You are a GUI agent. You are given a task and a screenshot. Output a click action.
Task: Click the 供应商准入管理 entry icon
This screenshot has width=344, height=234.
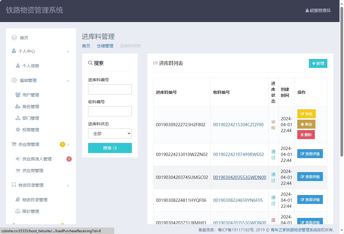pyautogui.click(x=18, y=159)
